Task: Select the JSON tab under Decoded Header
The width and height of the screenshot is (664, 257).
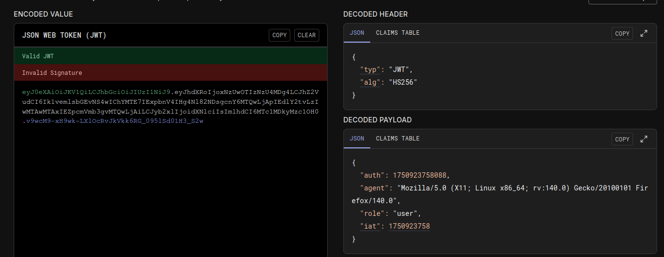Action: click(x=357, y=33)
